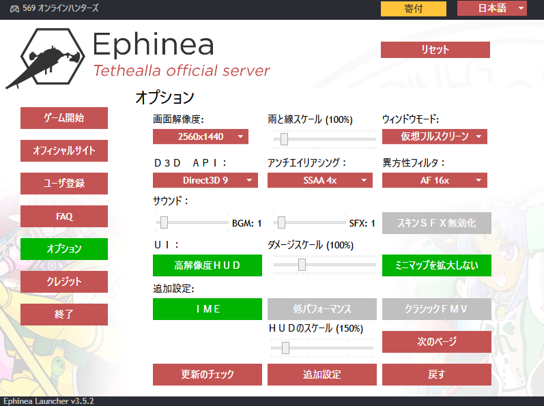544x406 pixels.
Task: Click the 戻す back button
Action: pyautogui.click(x=436, y=375)
